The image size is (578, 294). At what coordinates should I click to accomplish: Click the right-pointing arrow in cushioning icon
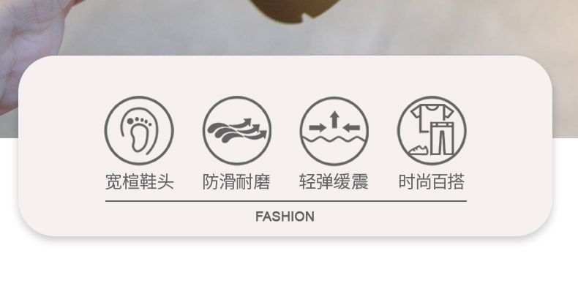(x=317, y=128)
